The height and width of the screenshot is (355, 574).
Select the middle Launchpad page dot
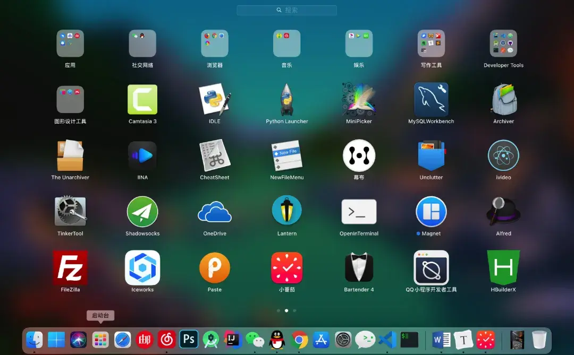[x=286, y=311]
